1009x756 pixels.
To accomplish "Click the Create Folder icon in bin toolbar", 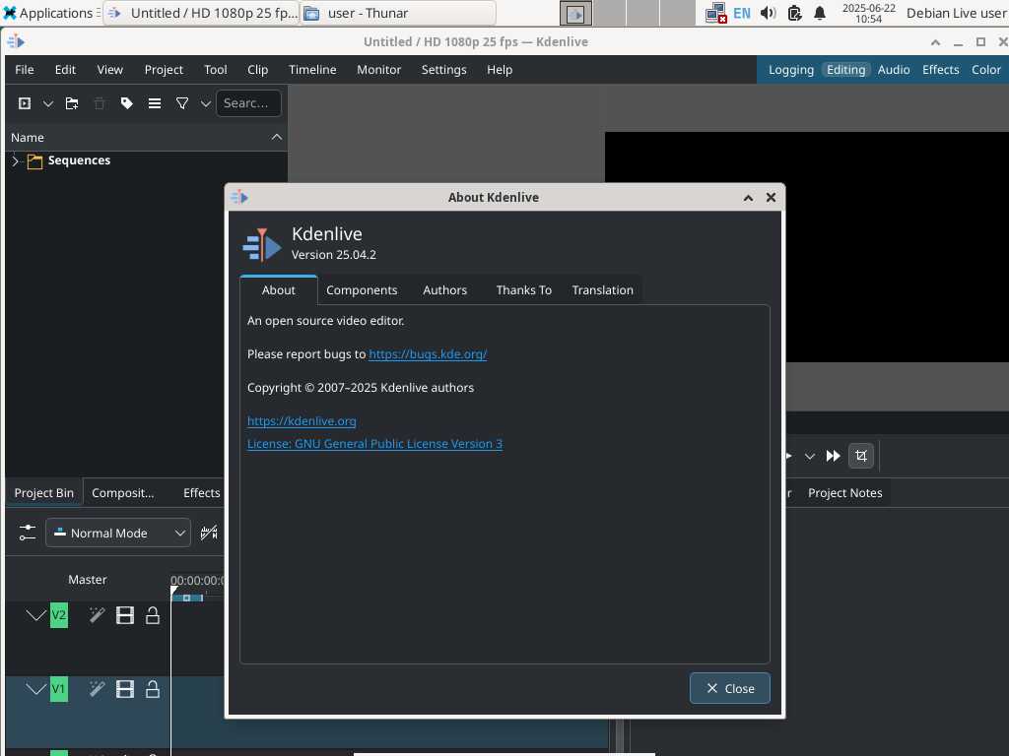I will point(72,102).
